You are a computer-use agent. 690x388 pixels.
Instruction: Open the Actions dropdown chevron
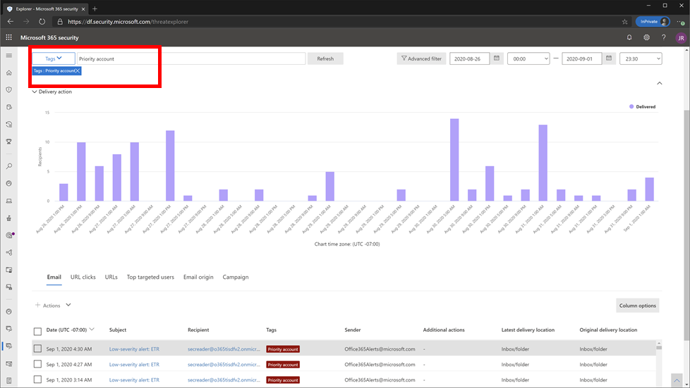68,305
